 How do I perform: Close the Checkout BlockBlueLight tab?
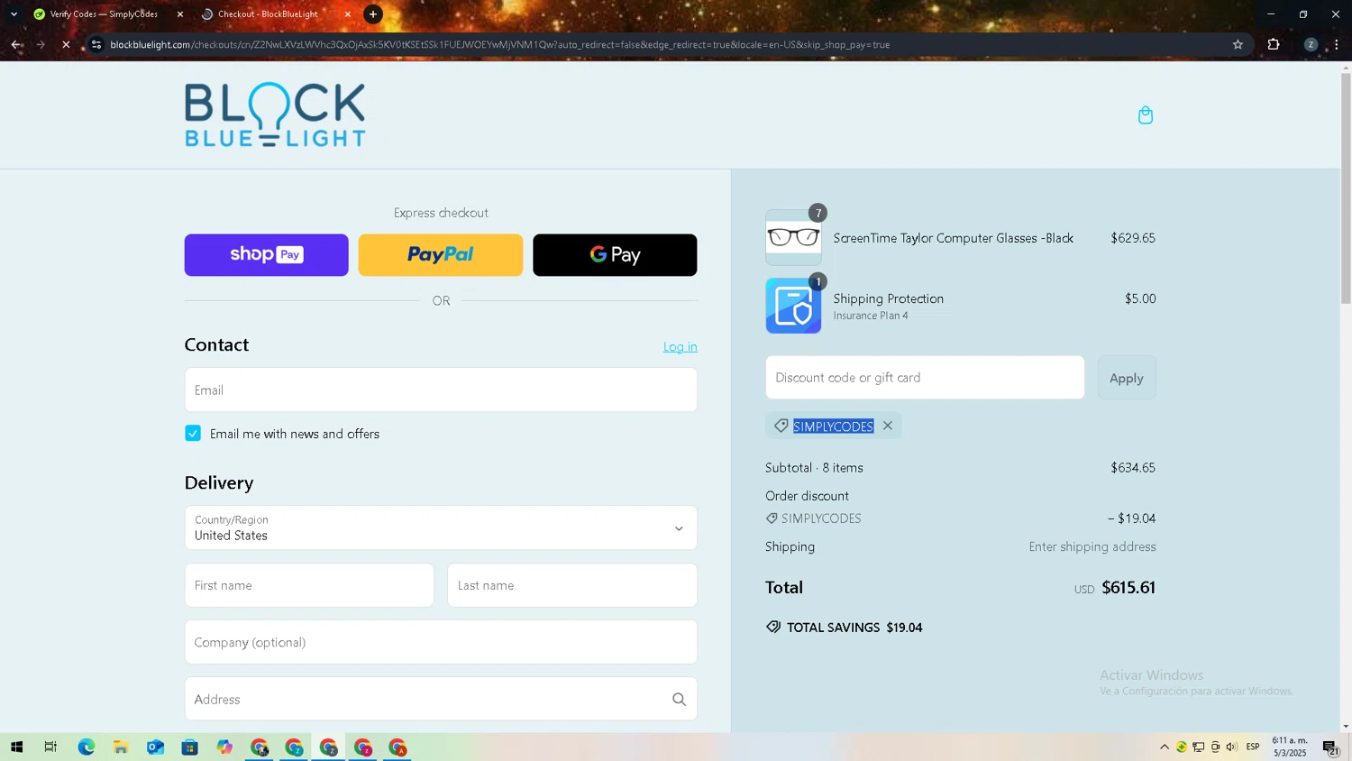348,14
